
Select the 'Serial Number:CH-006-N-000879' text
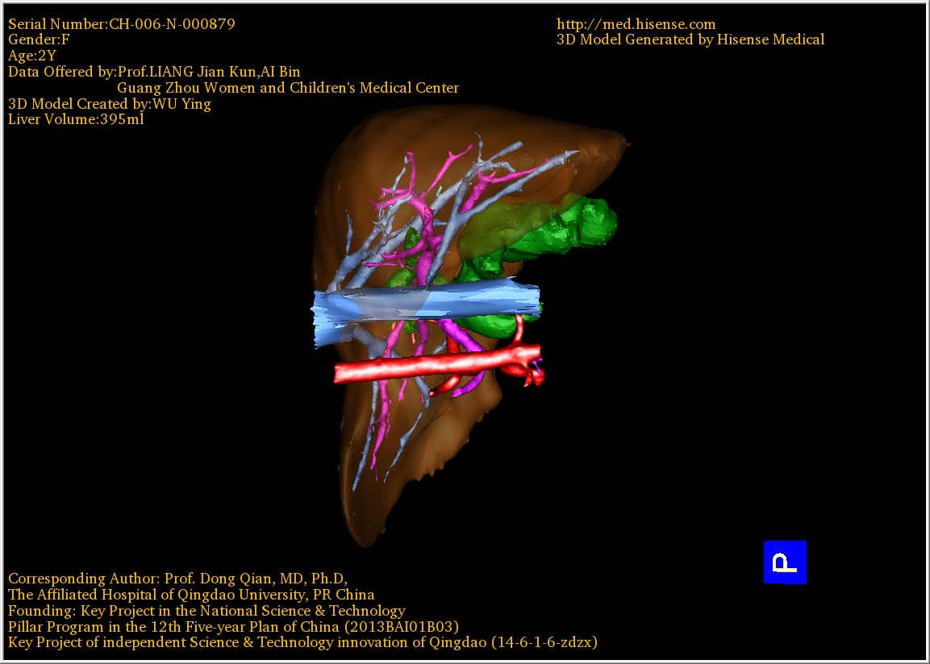[122, 24]
